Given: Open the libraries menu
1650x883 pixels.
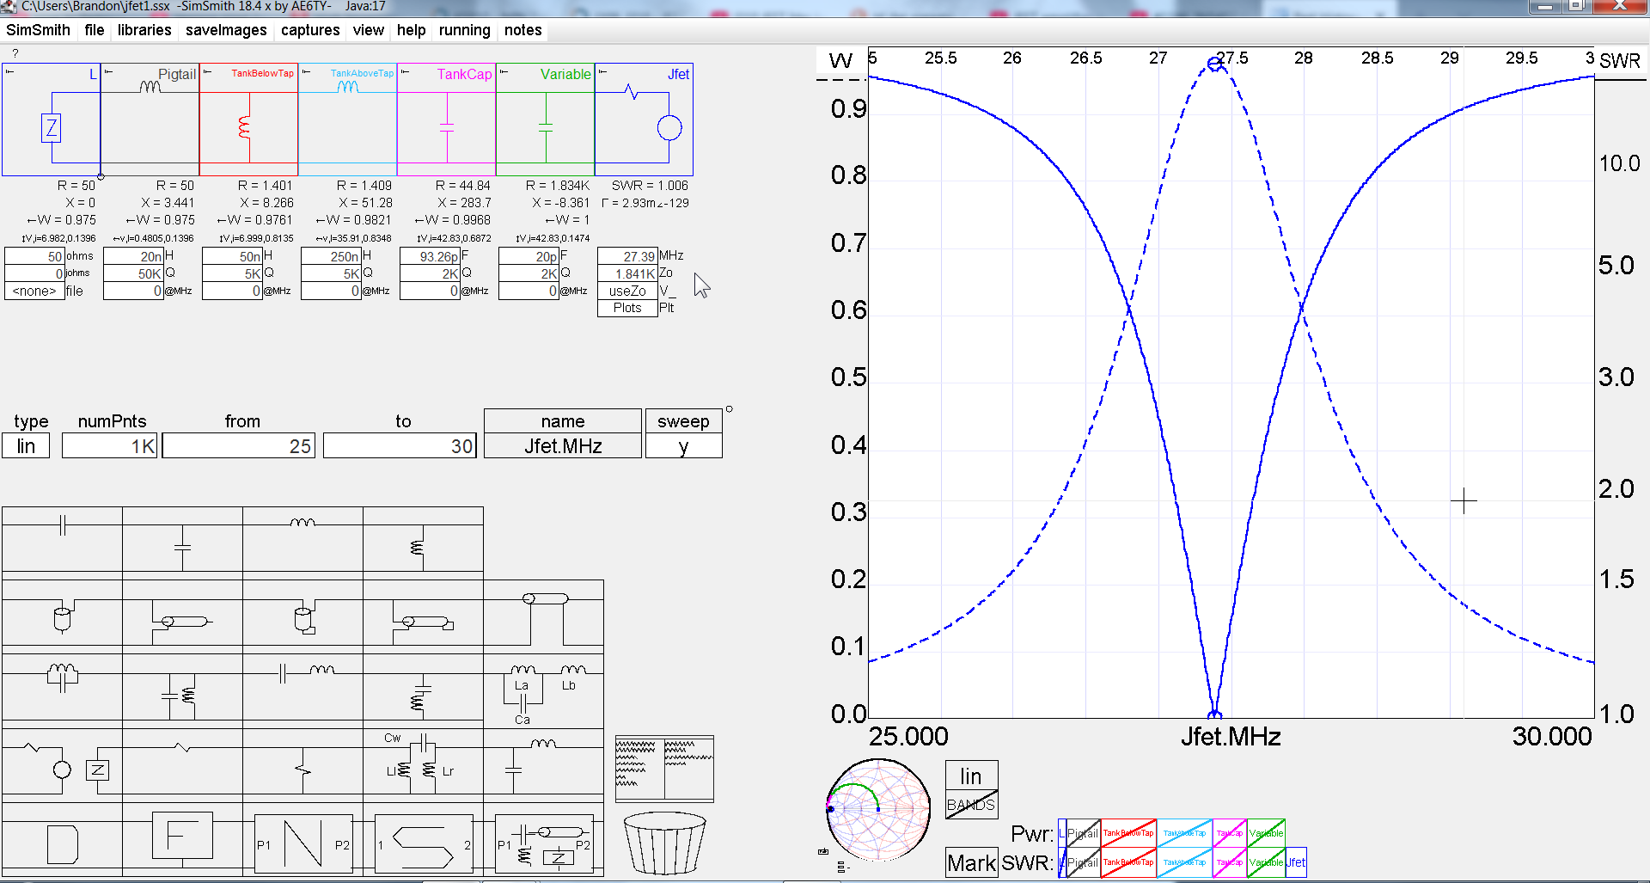Looking at the screenshot, I should [x=144, y=30].
